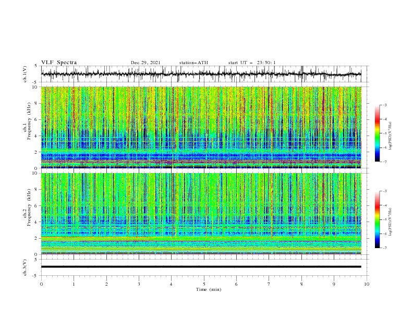Click the ch.2 "Frequency (kHz)" axis label
This screenshot has width=413, height=319.
pos(29,207)
